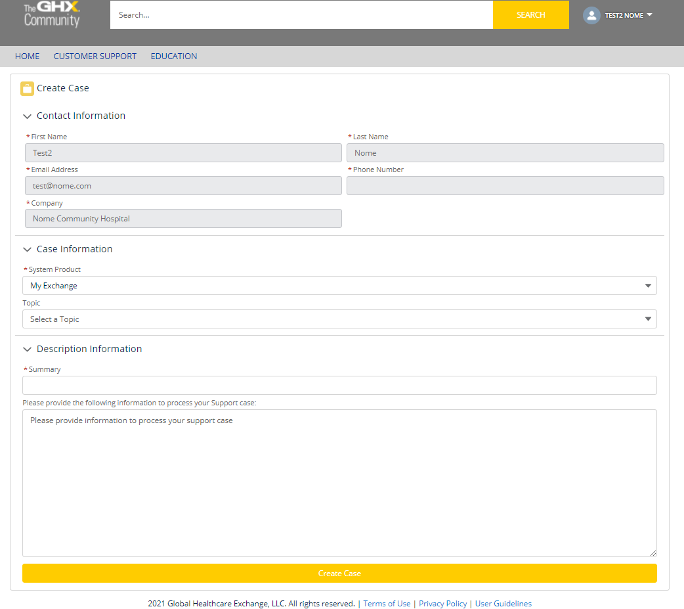This screenshot has width=684, height=609.
Task: Open the Education menu
Action: (x=174, y=56)
